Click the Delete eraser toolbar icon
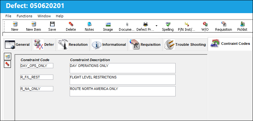Viewport: 253px width, 121px height. coord(71,24)
